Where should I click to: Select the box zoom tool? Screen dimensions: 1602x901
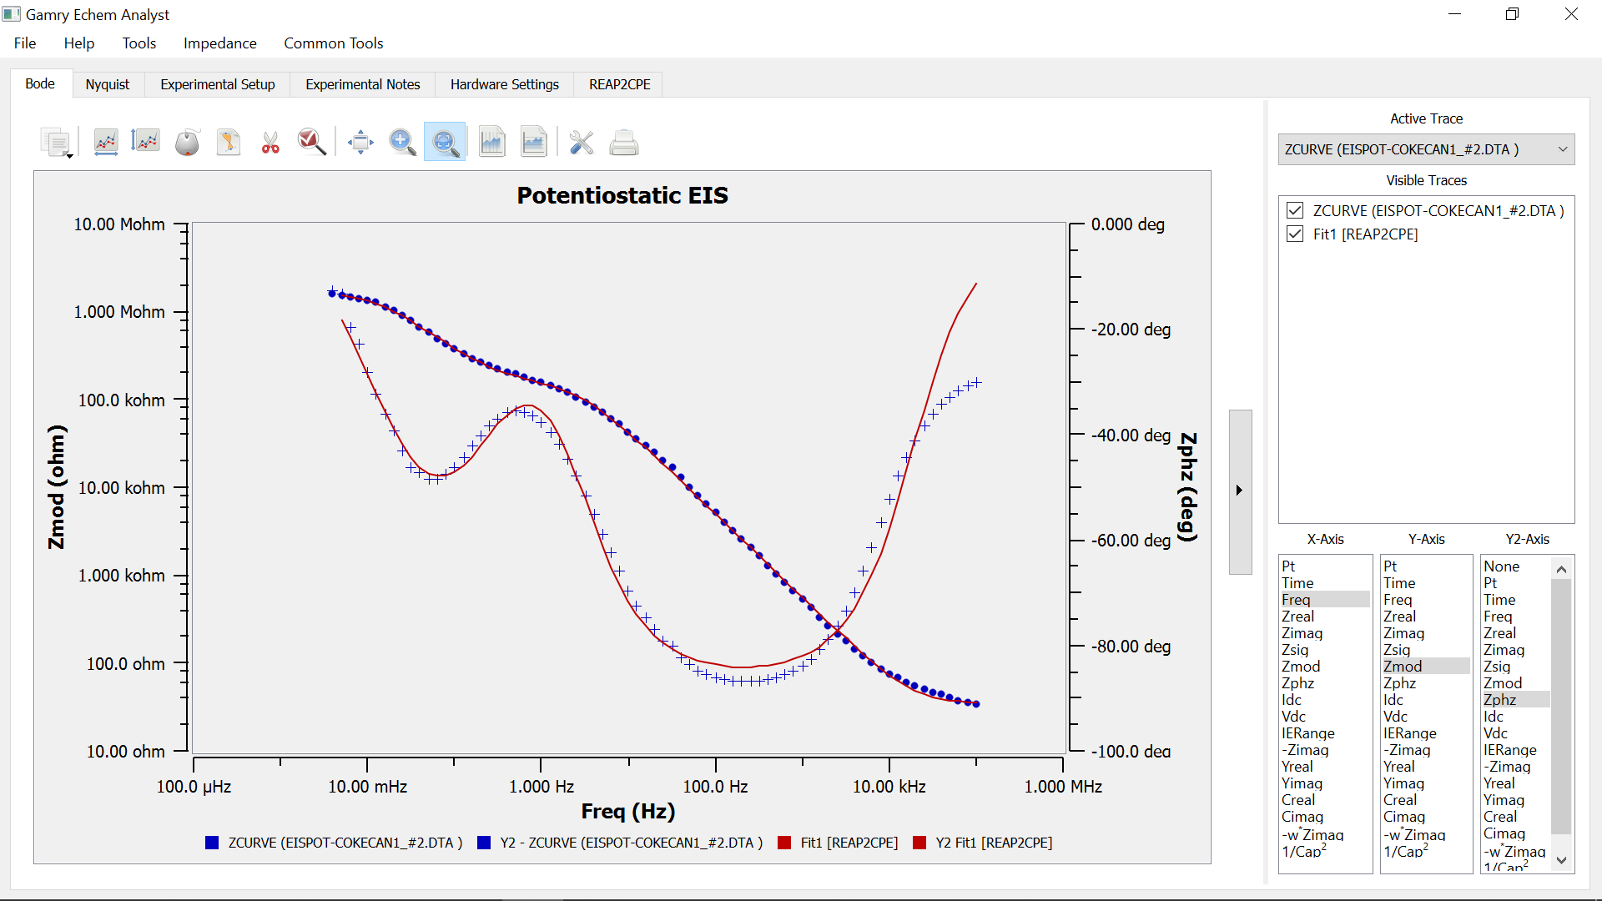[x=445, y=142]
